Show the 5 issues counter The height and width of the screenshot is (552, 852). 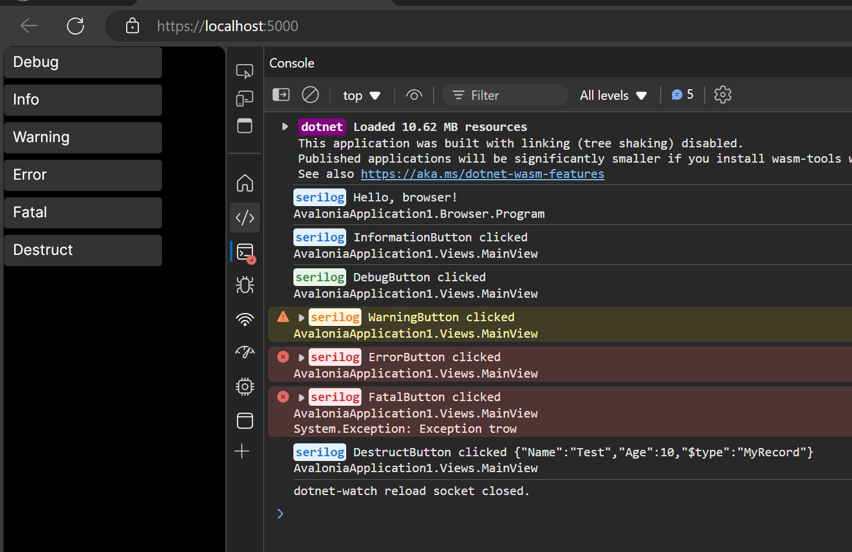tap(682, 95)
